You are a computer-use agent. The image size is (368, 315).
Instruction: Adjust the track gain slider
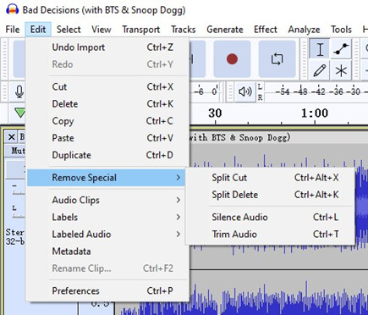tap(18, 190)
